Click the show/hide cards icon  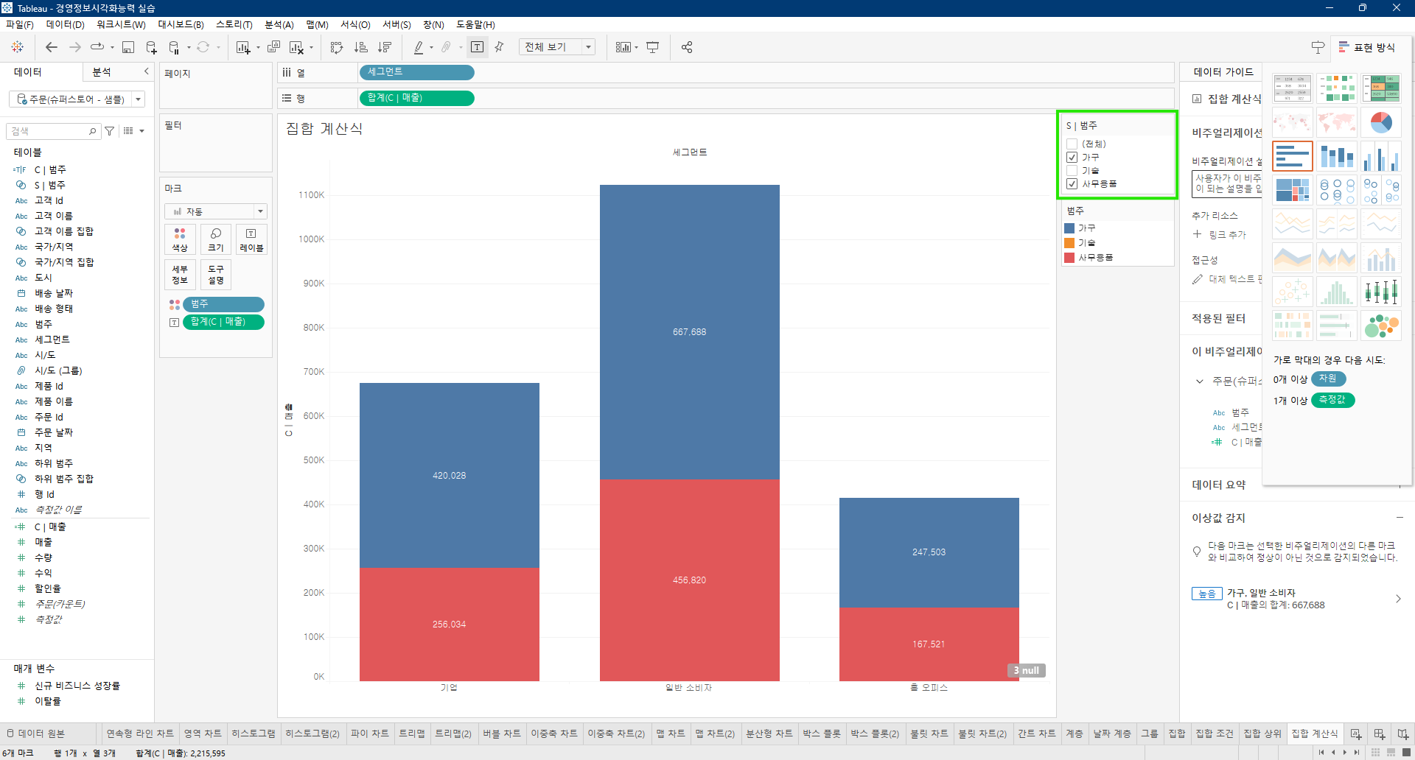pyautogui.click(x=623, y=47)
